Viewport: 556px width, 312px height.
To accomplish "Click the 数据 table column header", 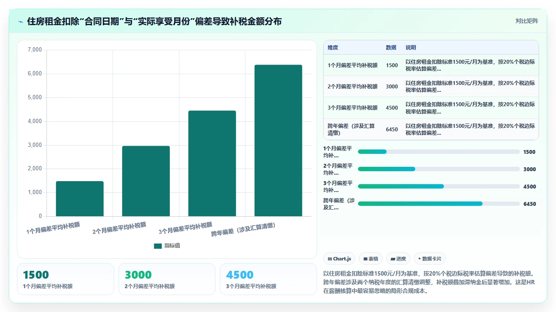I will pyautogui.click(x=391, y=48).
